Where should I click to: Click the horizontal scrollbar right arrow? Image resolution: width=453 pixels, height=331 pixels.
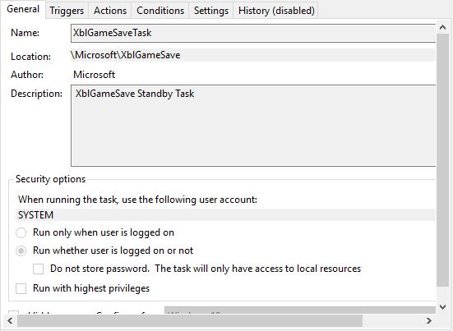429,320
